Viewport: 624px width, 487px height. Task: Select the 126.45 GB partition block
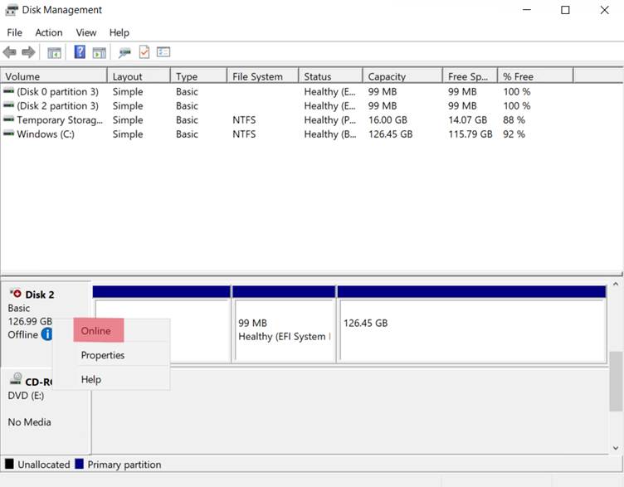(x=472, y=324)
